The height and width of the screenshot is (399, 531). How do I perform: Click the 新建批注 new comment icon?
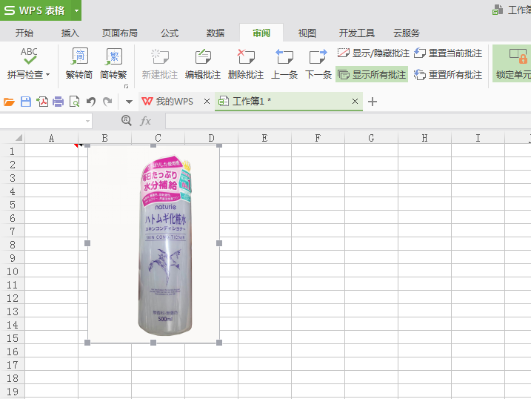click(160, 56)
